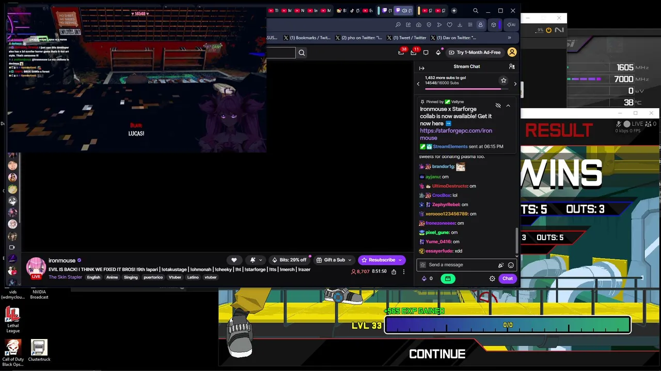661x371 pixels.
Task: Send message with Chat button
Action: pyautogui.click(x=508, y=279)
